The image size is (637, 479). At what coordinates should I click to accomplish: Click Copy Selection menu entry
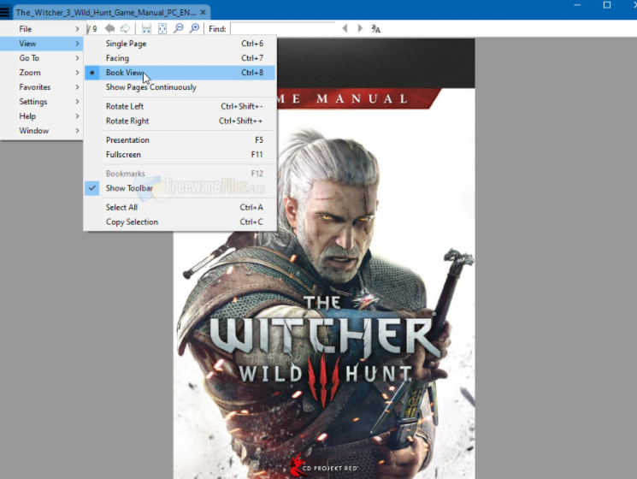click(180, 222)
